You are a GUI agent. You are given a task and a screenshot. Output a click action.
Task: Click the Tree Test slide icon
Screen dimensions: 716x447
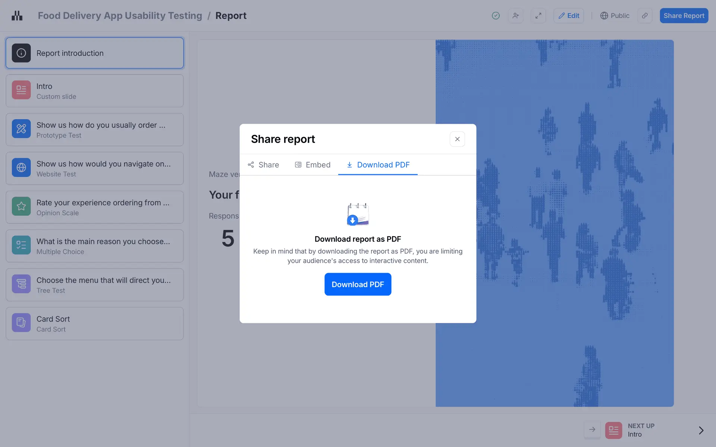(x=21, y=284)
